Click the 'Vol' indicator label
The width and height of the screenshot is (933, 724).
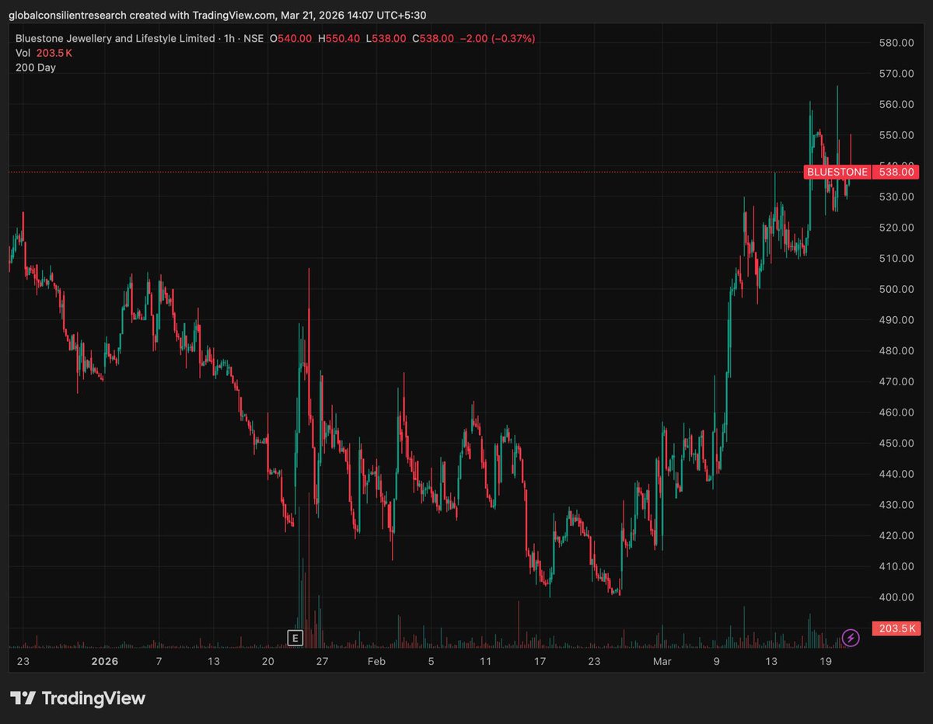tap(23, 53)
